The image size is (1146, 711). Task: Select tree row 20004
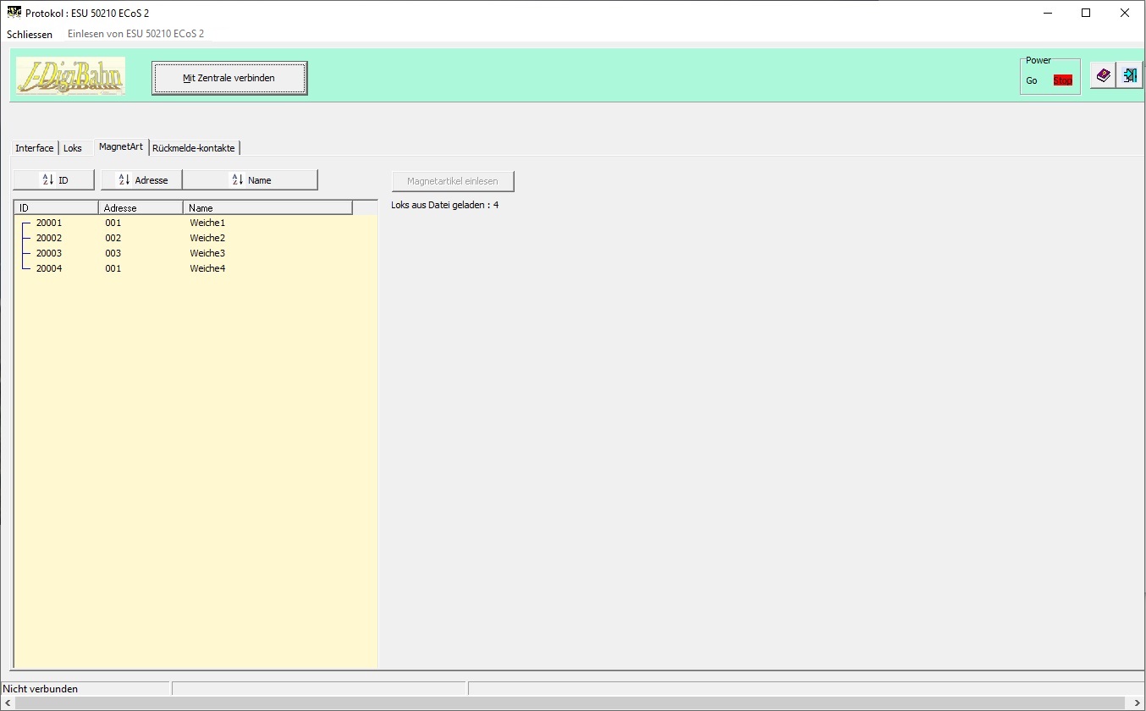[196, 268]
